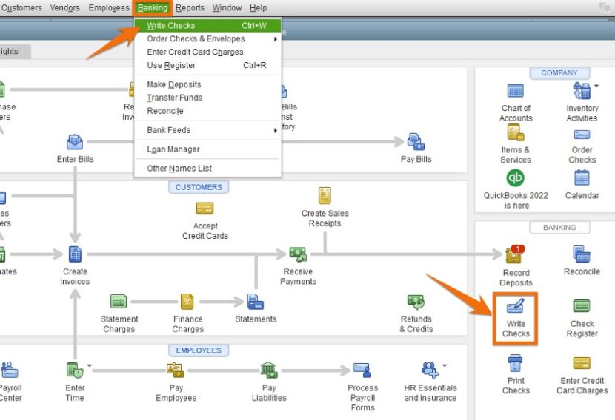Open the Pay Liabilities icon
615x420 pixels.
269,370
